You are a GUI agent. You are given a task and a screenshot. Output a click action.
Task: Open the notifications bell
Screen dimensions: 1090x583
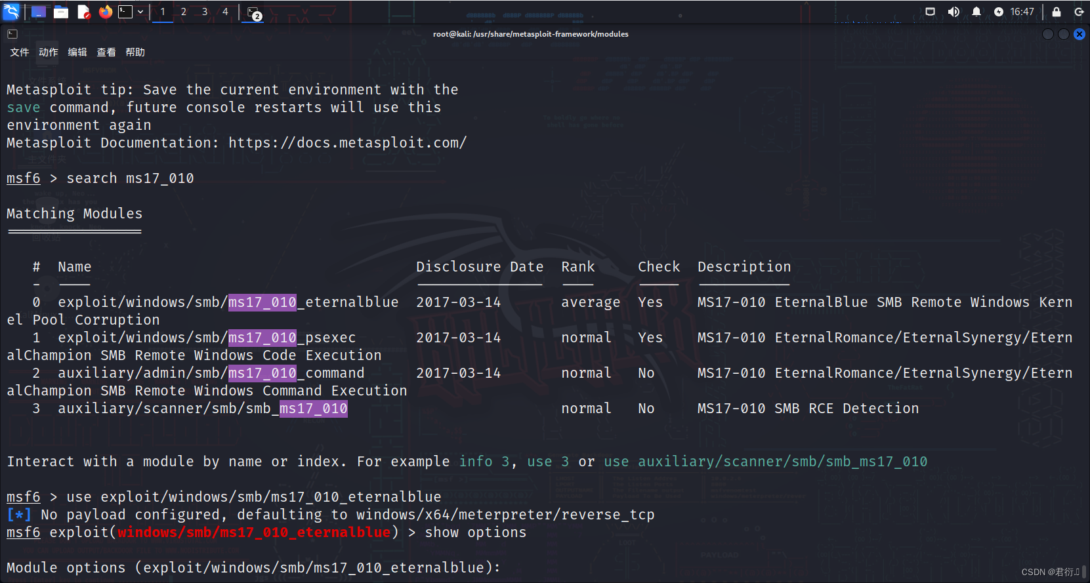click(x=976, y=12)
